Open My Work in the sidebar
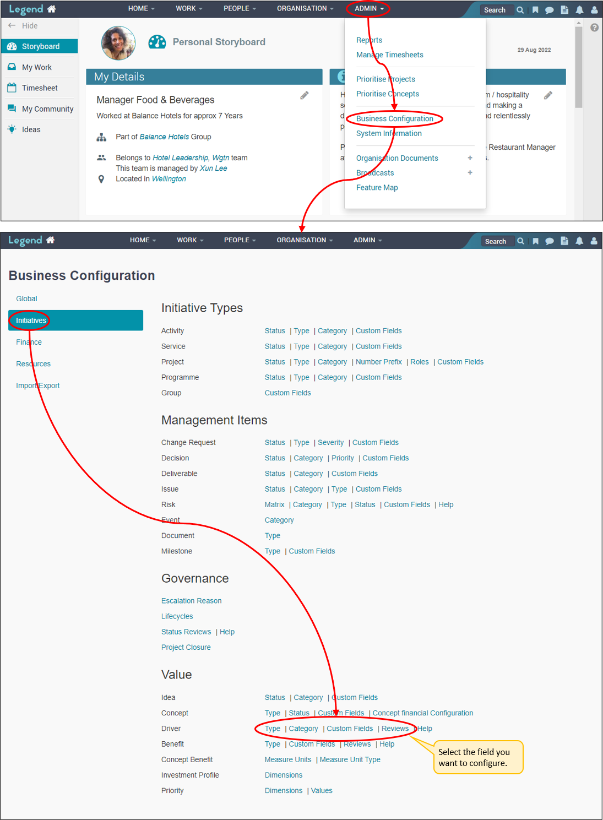Screen dimensions: 603x820 36,67
